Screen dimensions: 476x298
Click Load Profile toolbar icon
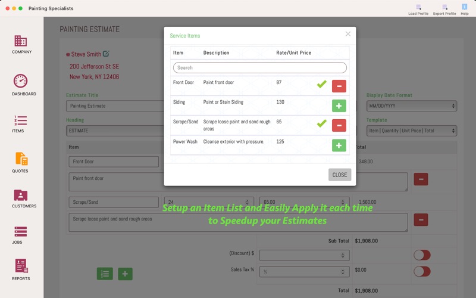click(x=418, y=10)
